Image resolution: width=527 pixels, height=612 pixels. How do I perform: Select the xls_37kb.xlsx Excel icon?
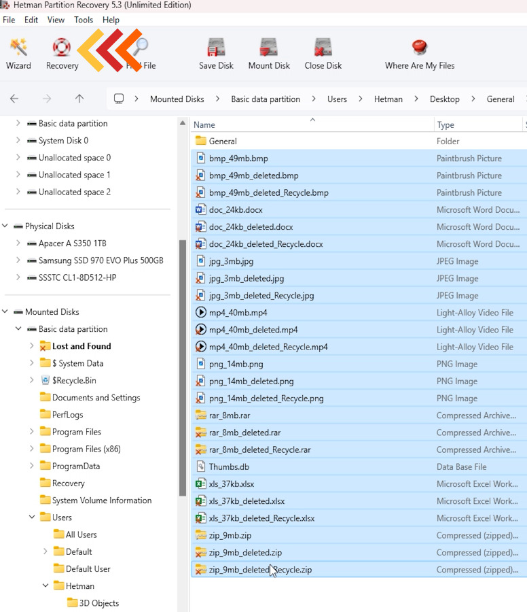point(200,484)
